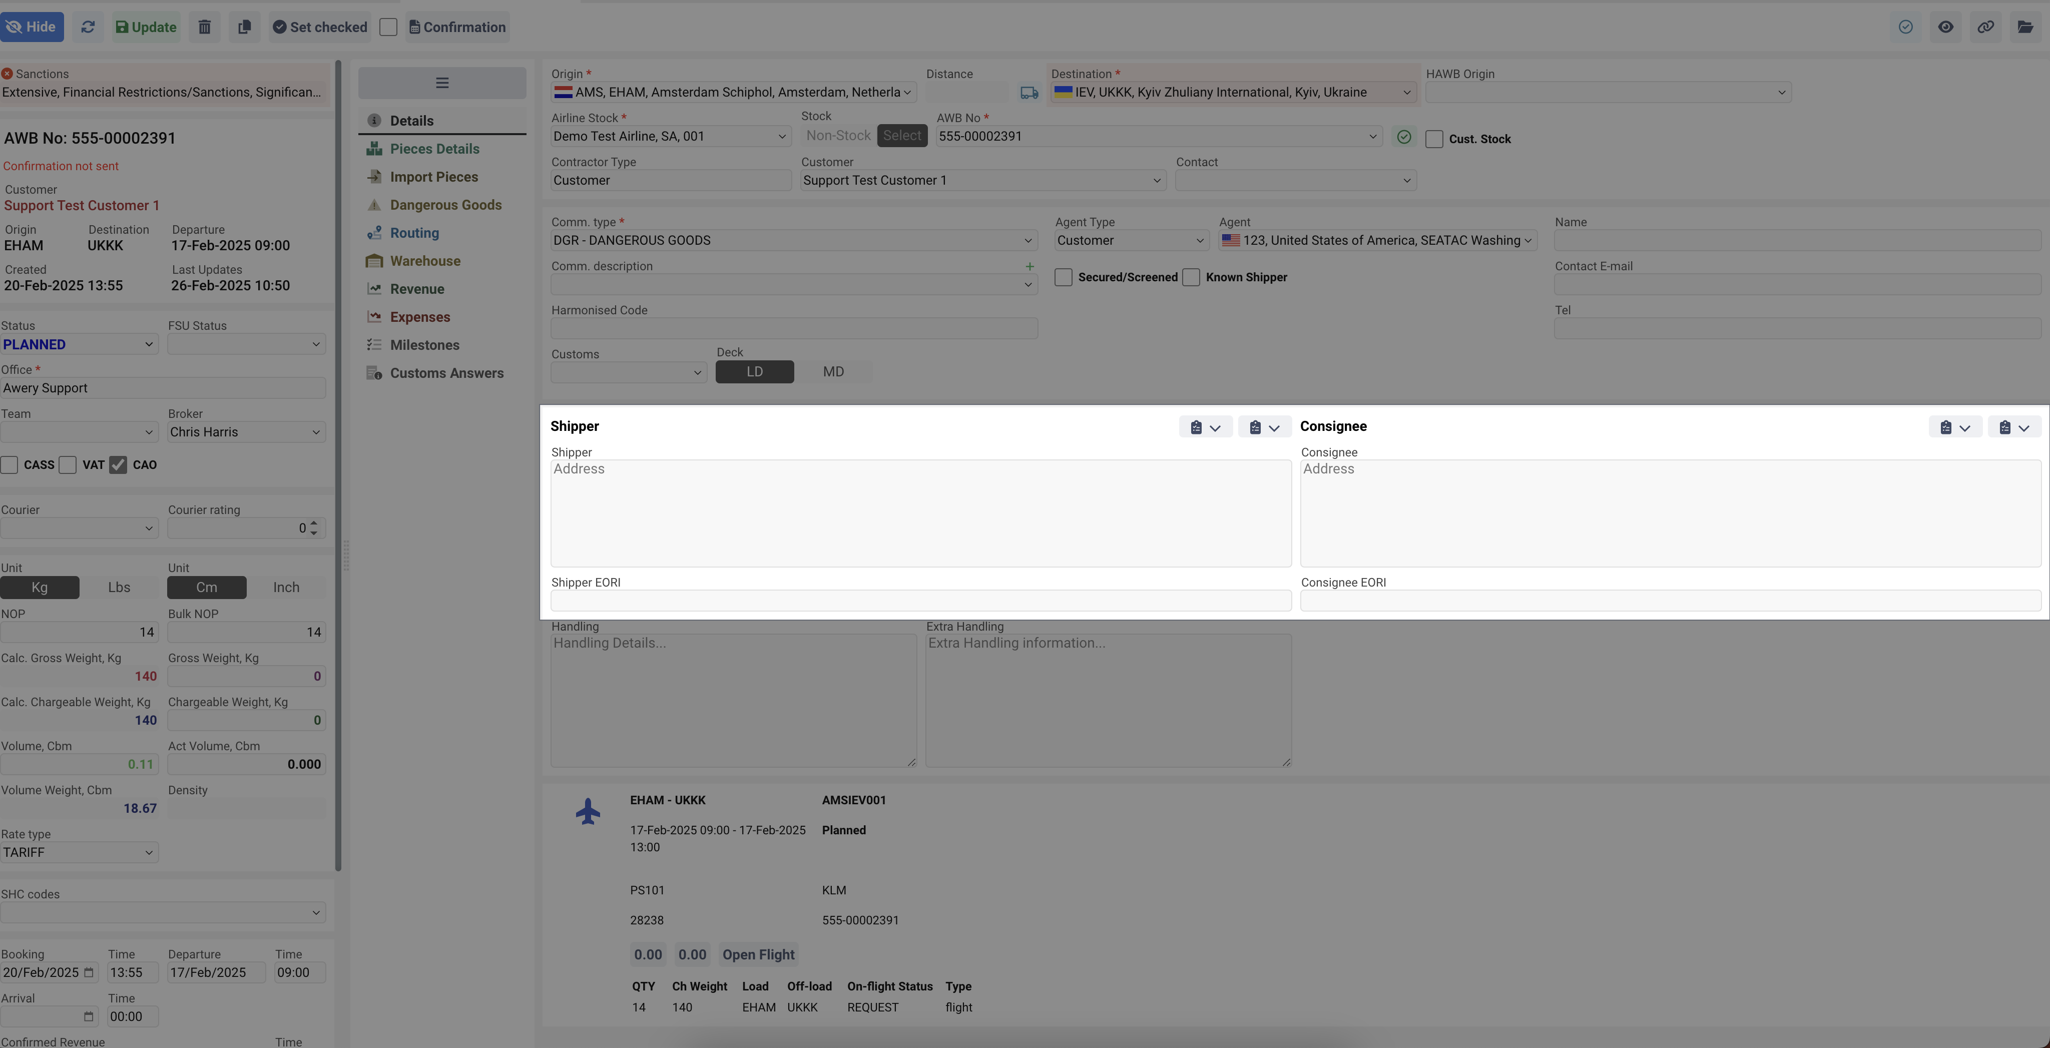Open the Rate type TARIFF dropdown
This screenshot has width=2050, height=1048.
point(79,852)
